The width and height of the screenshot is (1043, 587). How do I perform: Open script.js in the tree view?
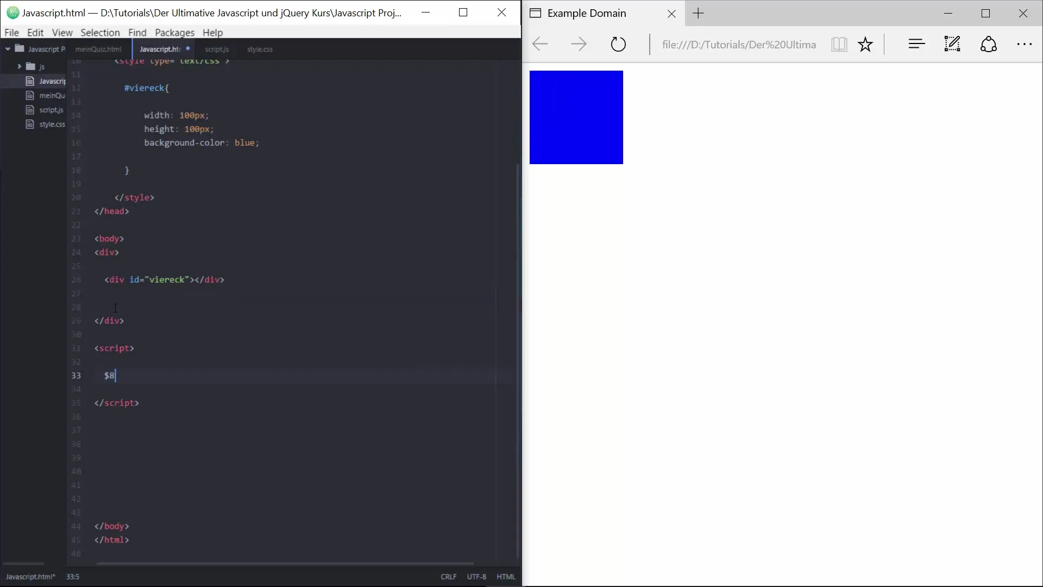click(x=51, y=110)
